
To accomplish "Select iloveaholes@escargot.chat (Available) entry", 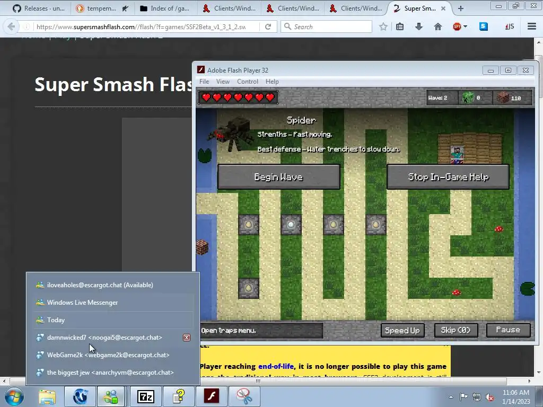I will coord(113,285).
